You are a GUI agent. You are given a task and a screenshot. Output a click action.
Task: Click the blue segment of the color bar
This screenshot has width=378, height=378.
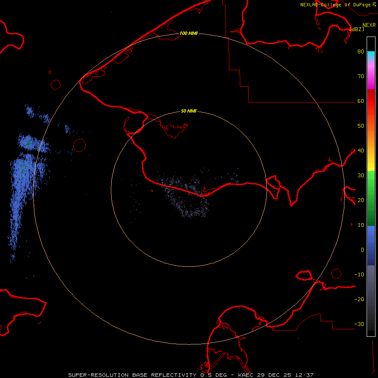[371, 245]
